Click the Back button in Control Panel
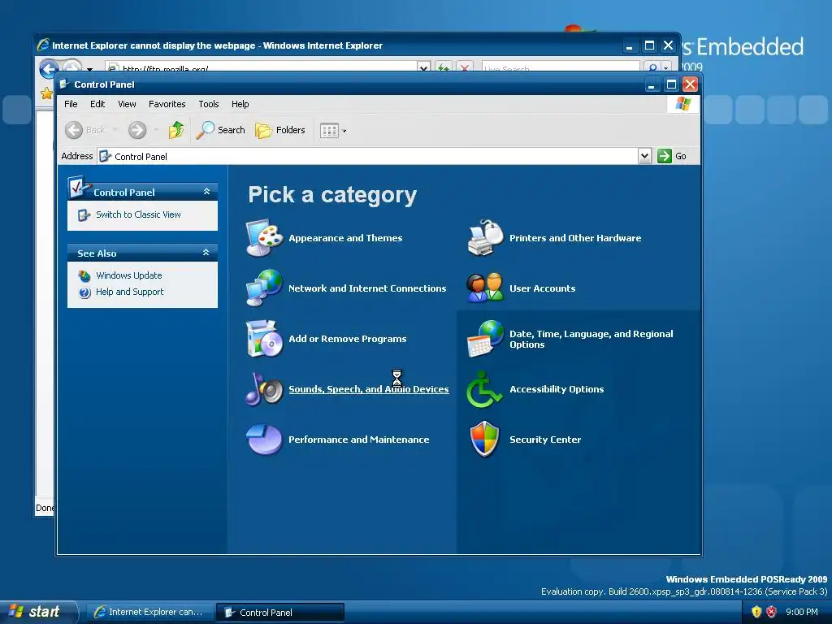The height and width of the screenshot is (624, 832). tap(84, 130)
